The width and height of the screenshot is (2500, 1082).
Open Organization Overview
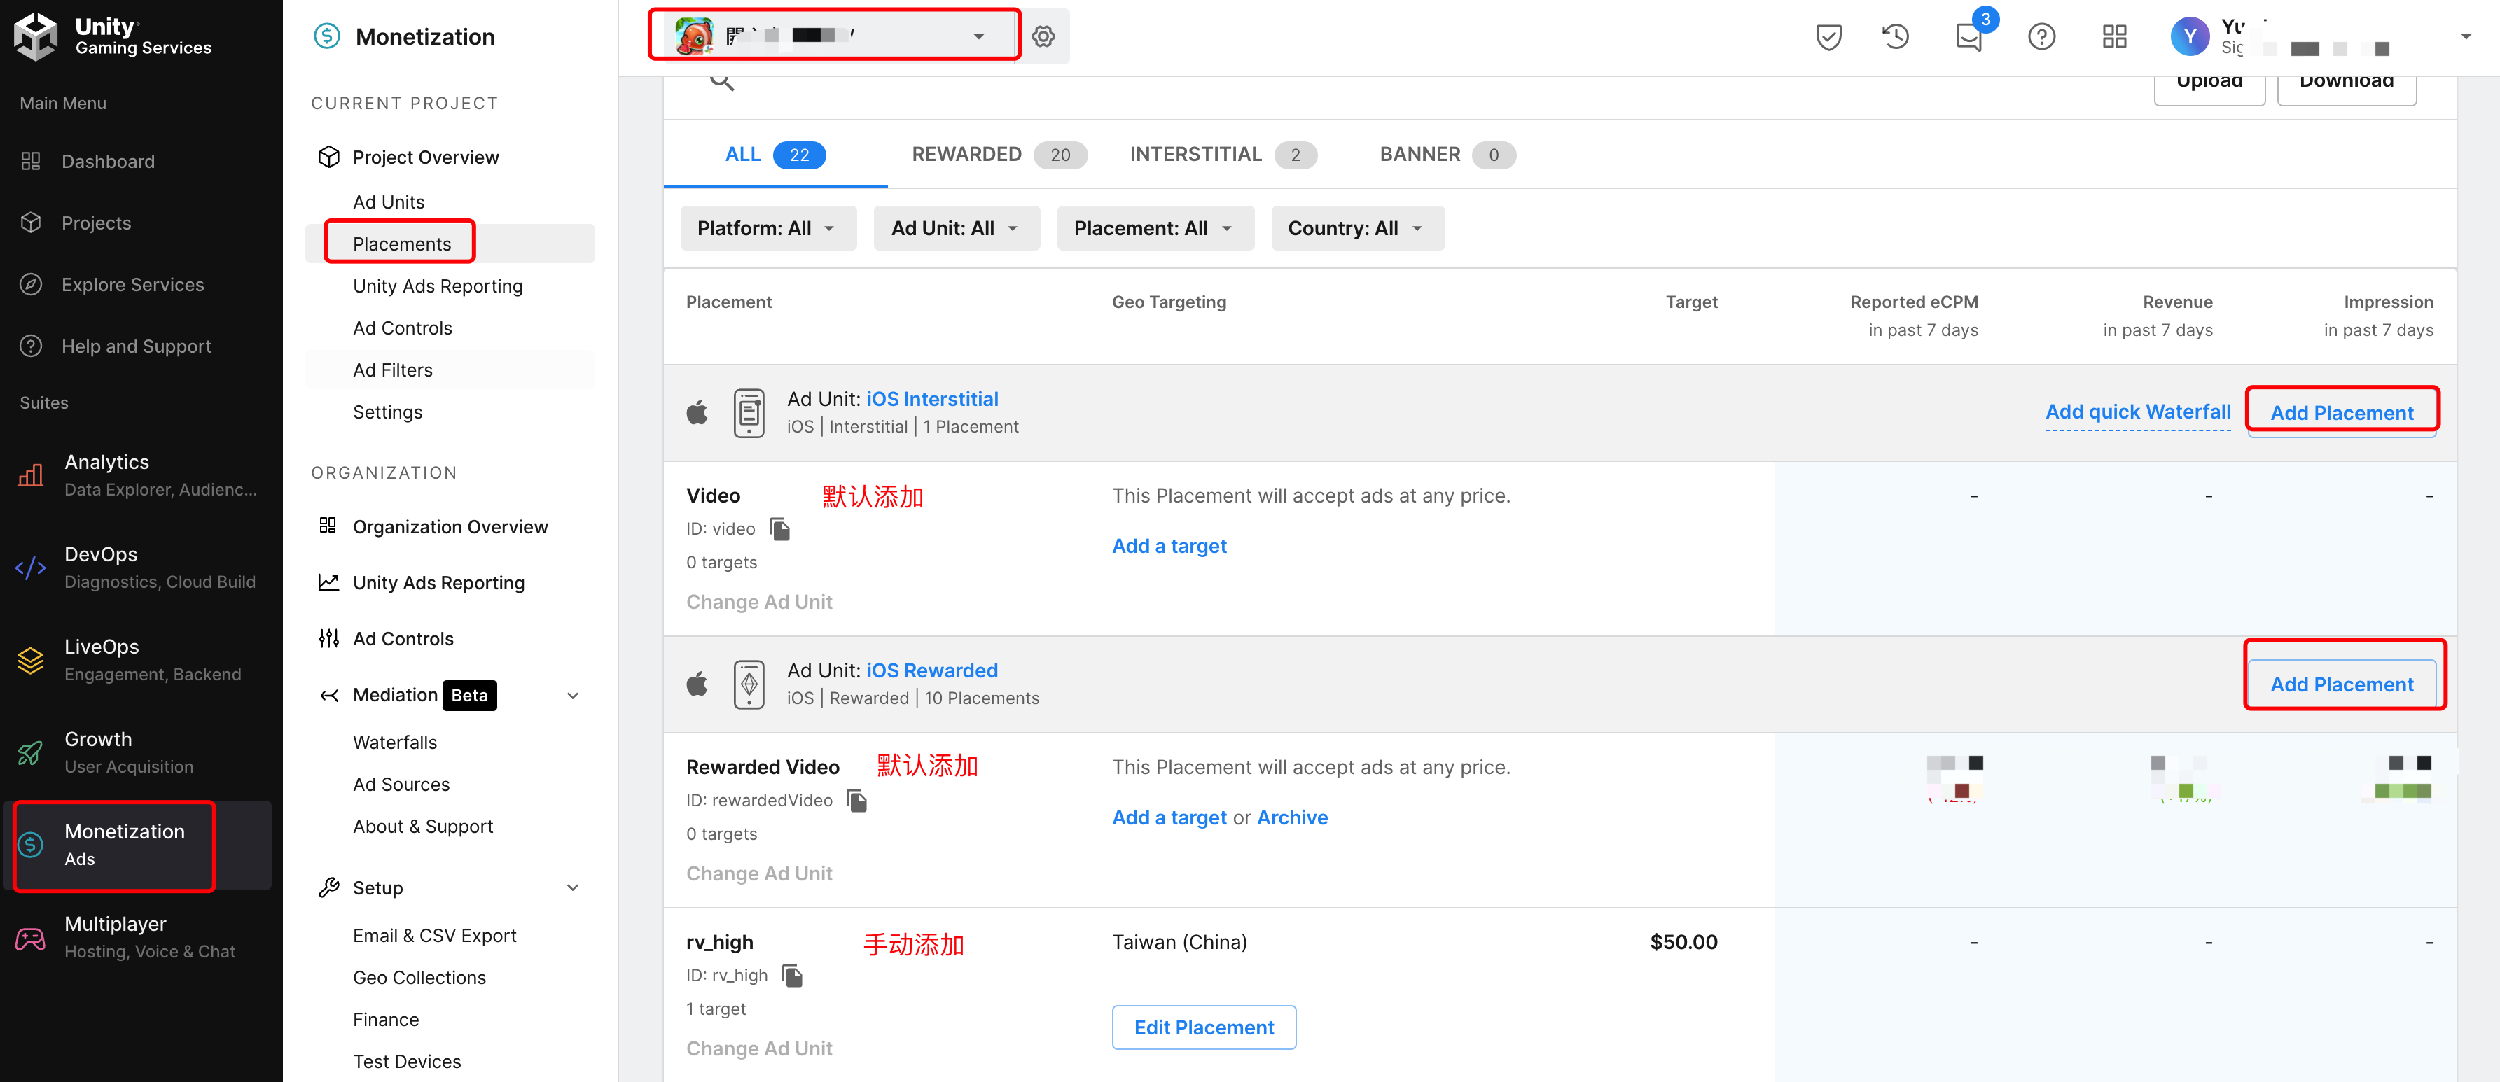pos(450,526)
